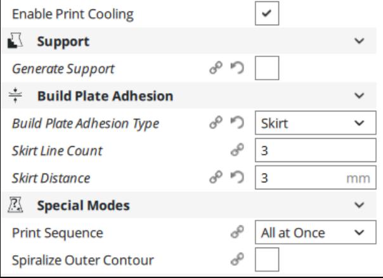Click the Build Plate Adhesion section icon

15,96
